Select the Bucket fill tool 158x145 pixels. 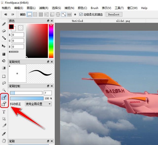[4, 61]
